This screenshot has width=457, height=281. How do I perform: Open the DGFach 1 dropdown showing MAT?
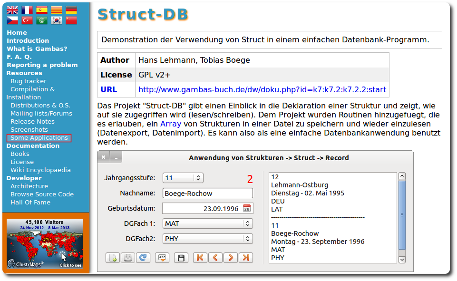207,223
